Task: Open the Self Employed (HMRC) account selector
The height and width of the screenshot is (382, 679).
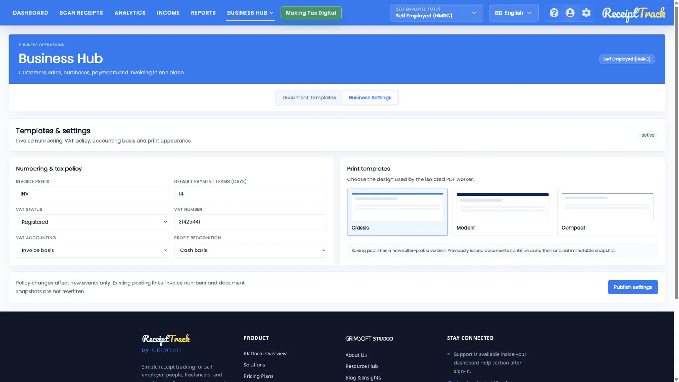Action: pyautogui.click(x=436, y=13)
